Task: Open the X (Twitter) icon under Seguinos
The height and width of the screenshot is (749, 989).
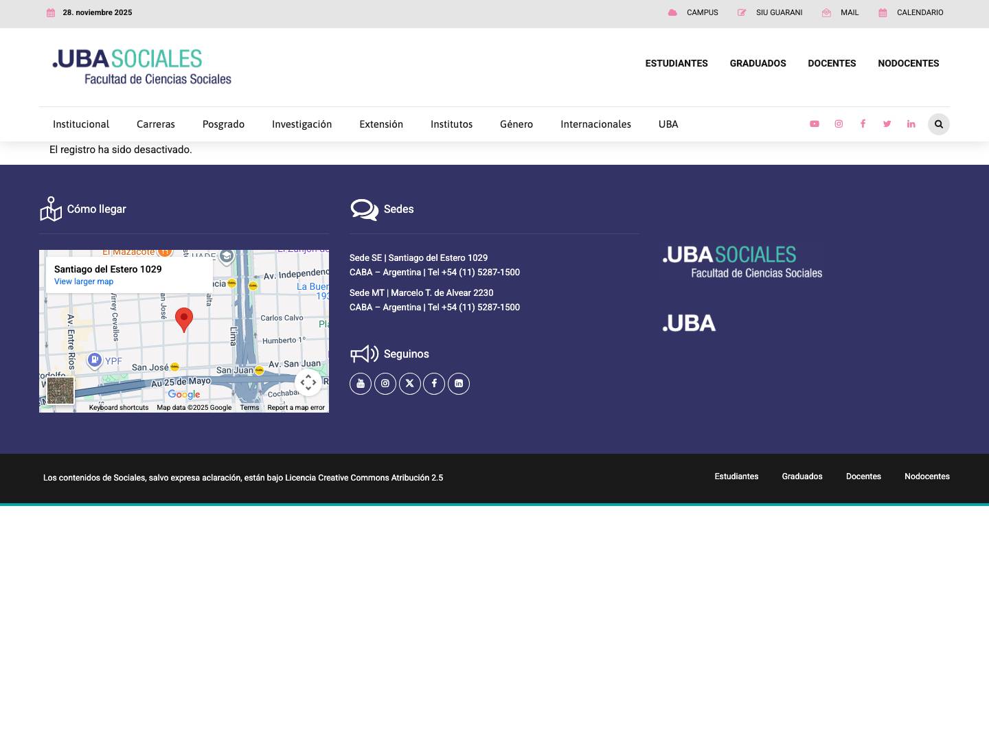Action: (x=409, y=383)
